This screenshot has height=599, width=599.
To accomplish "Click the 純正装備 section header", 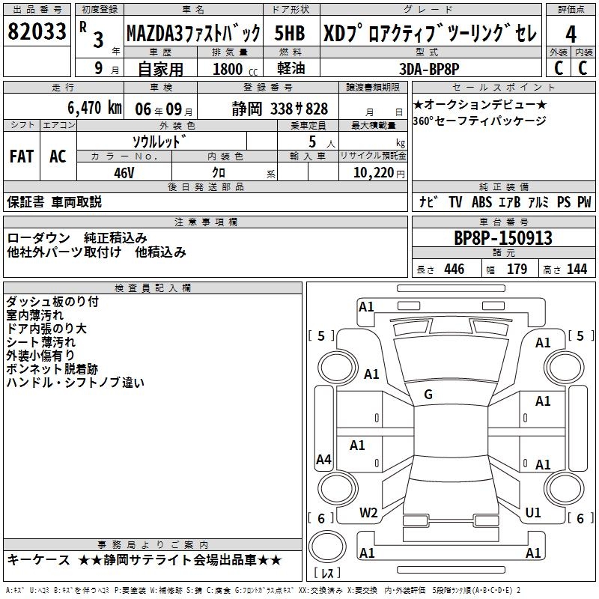I will pos(503,186).
